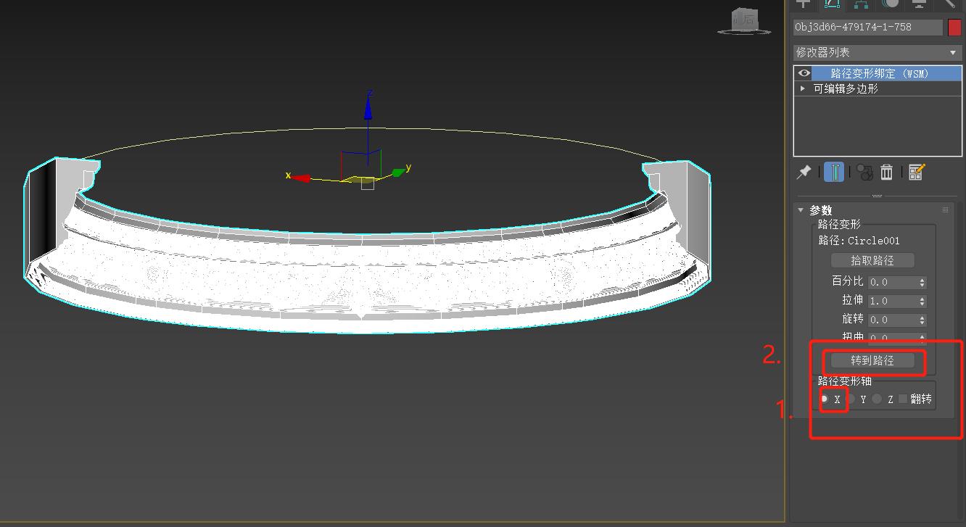The width and height of the screenshot is (966, 527).
Task: Select the Z axis radio button
Action: (x=877, y=399)
